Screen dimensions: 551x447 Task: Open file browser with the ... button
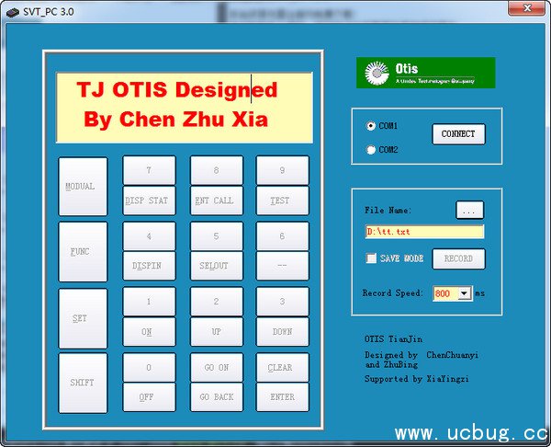click(469, 211)
